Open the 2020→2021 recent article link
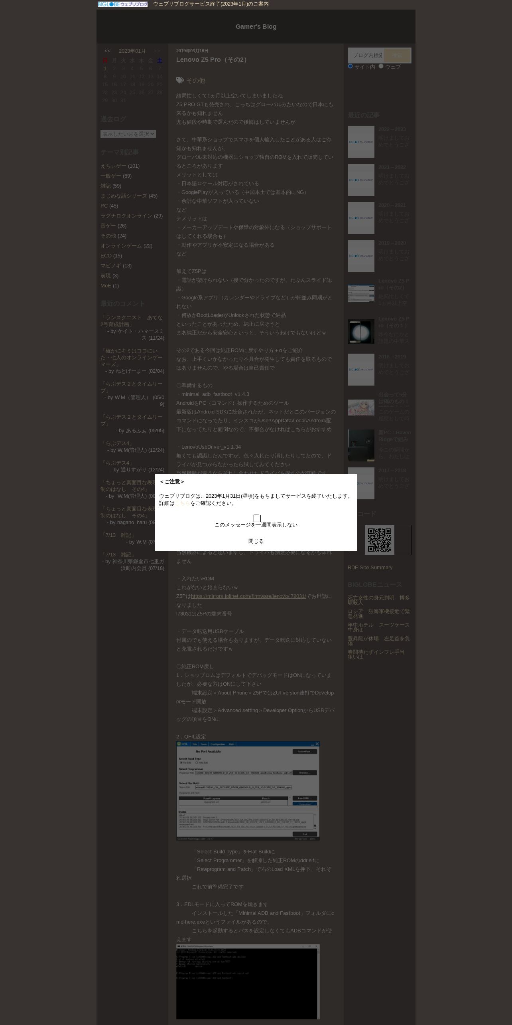The image size is (512, 1025). pyautogui.click(x=392, y=205)
